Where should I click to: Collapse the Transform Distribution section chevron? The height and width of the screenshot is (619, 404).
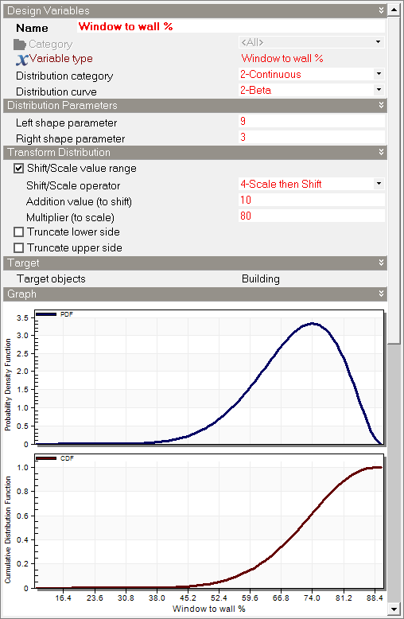(381, 152)
